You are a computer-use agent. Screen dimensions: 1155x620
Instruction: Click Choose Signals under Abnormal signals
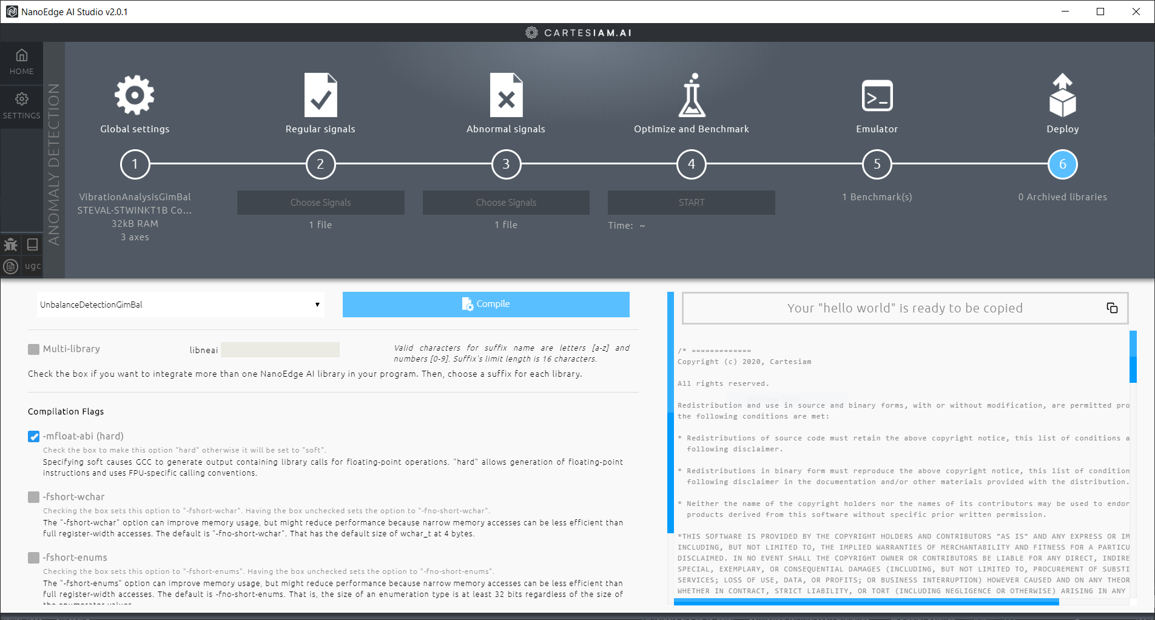tap(506, 203)
